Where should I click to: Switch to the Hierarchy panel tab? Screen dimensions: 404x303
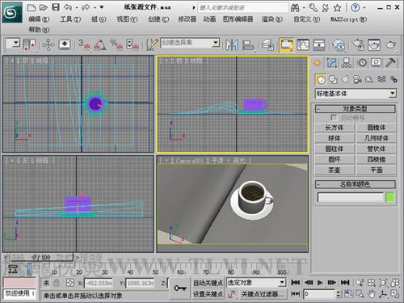tap(346, 63)
